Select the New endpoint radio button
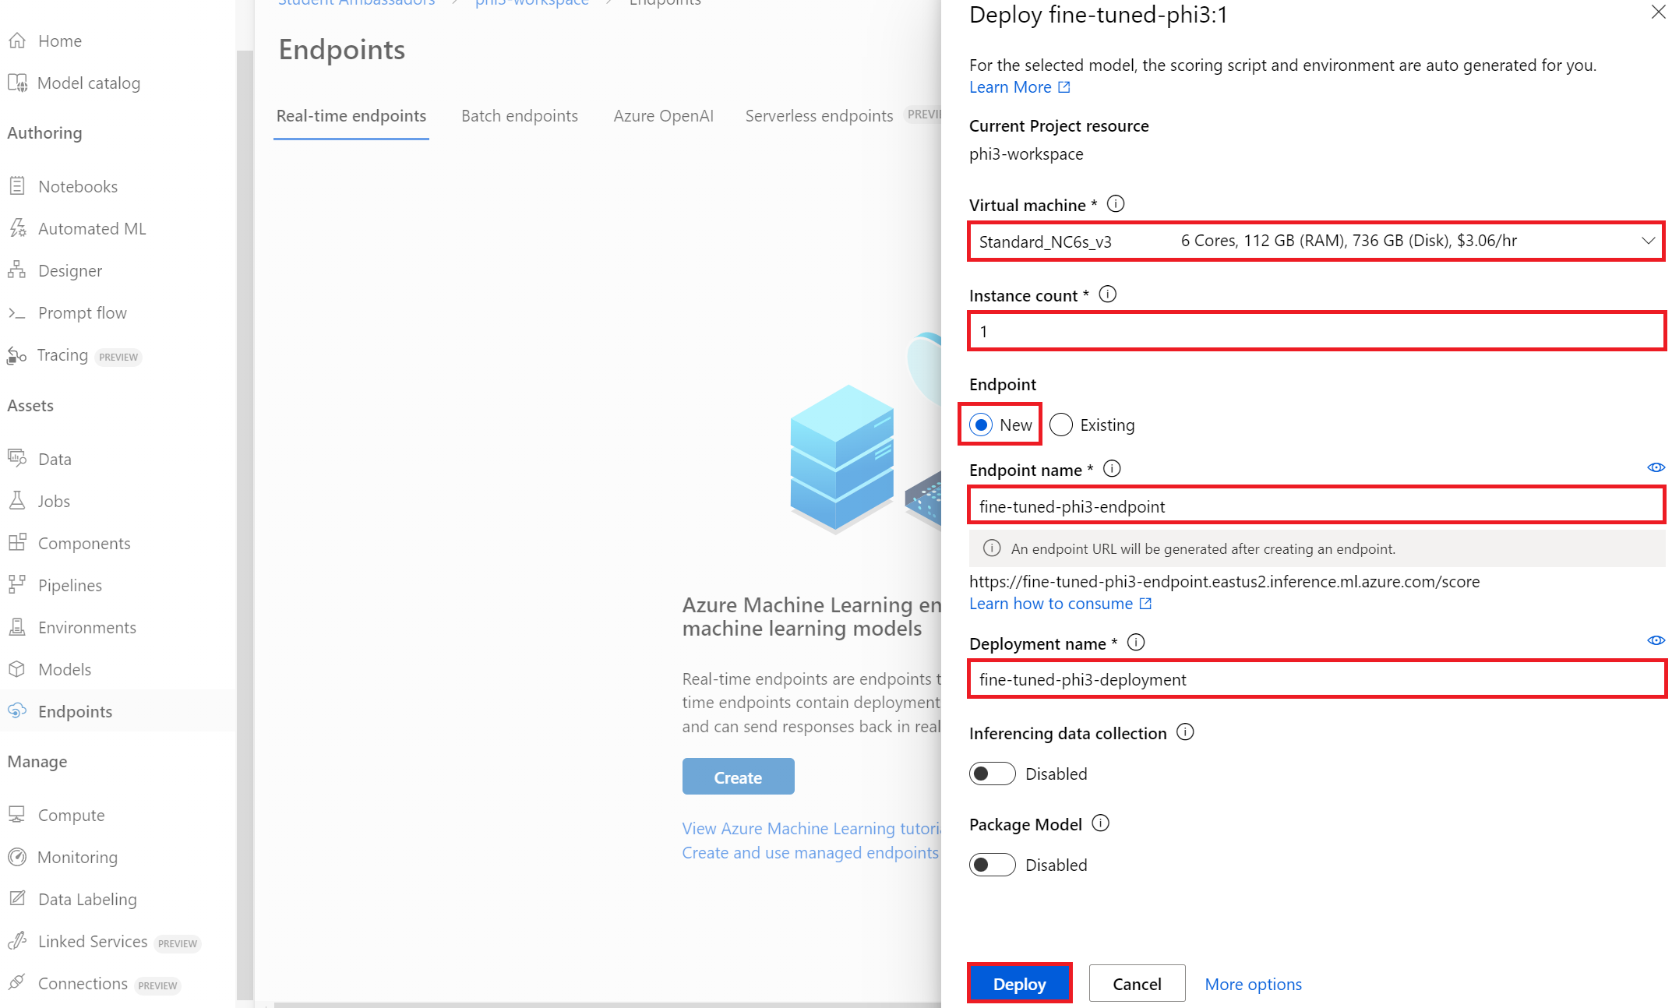The image size is (1672, 1008). point(981,425)
